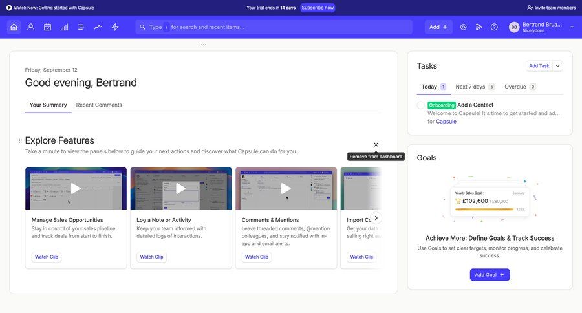Focus the search and recent items field
Screen dimensions: 582x313
pyautogui.click(x=278, y=27)
